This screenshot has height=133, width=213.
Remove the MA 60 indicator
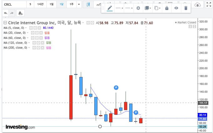coord(41,38)
